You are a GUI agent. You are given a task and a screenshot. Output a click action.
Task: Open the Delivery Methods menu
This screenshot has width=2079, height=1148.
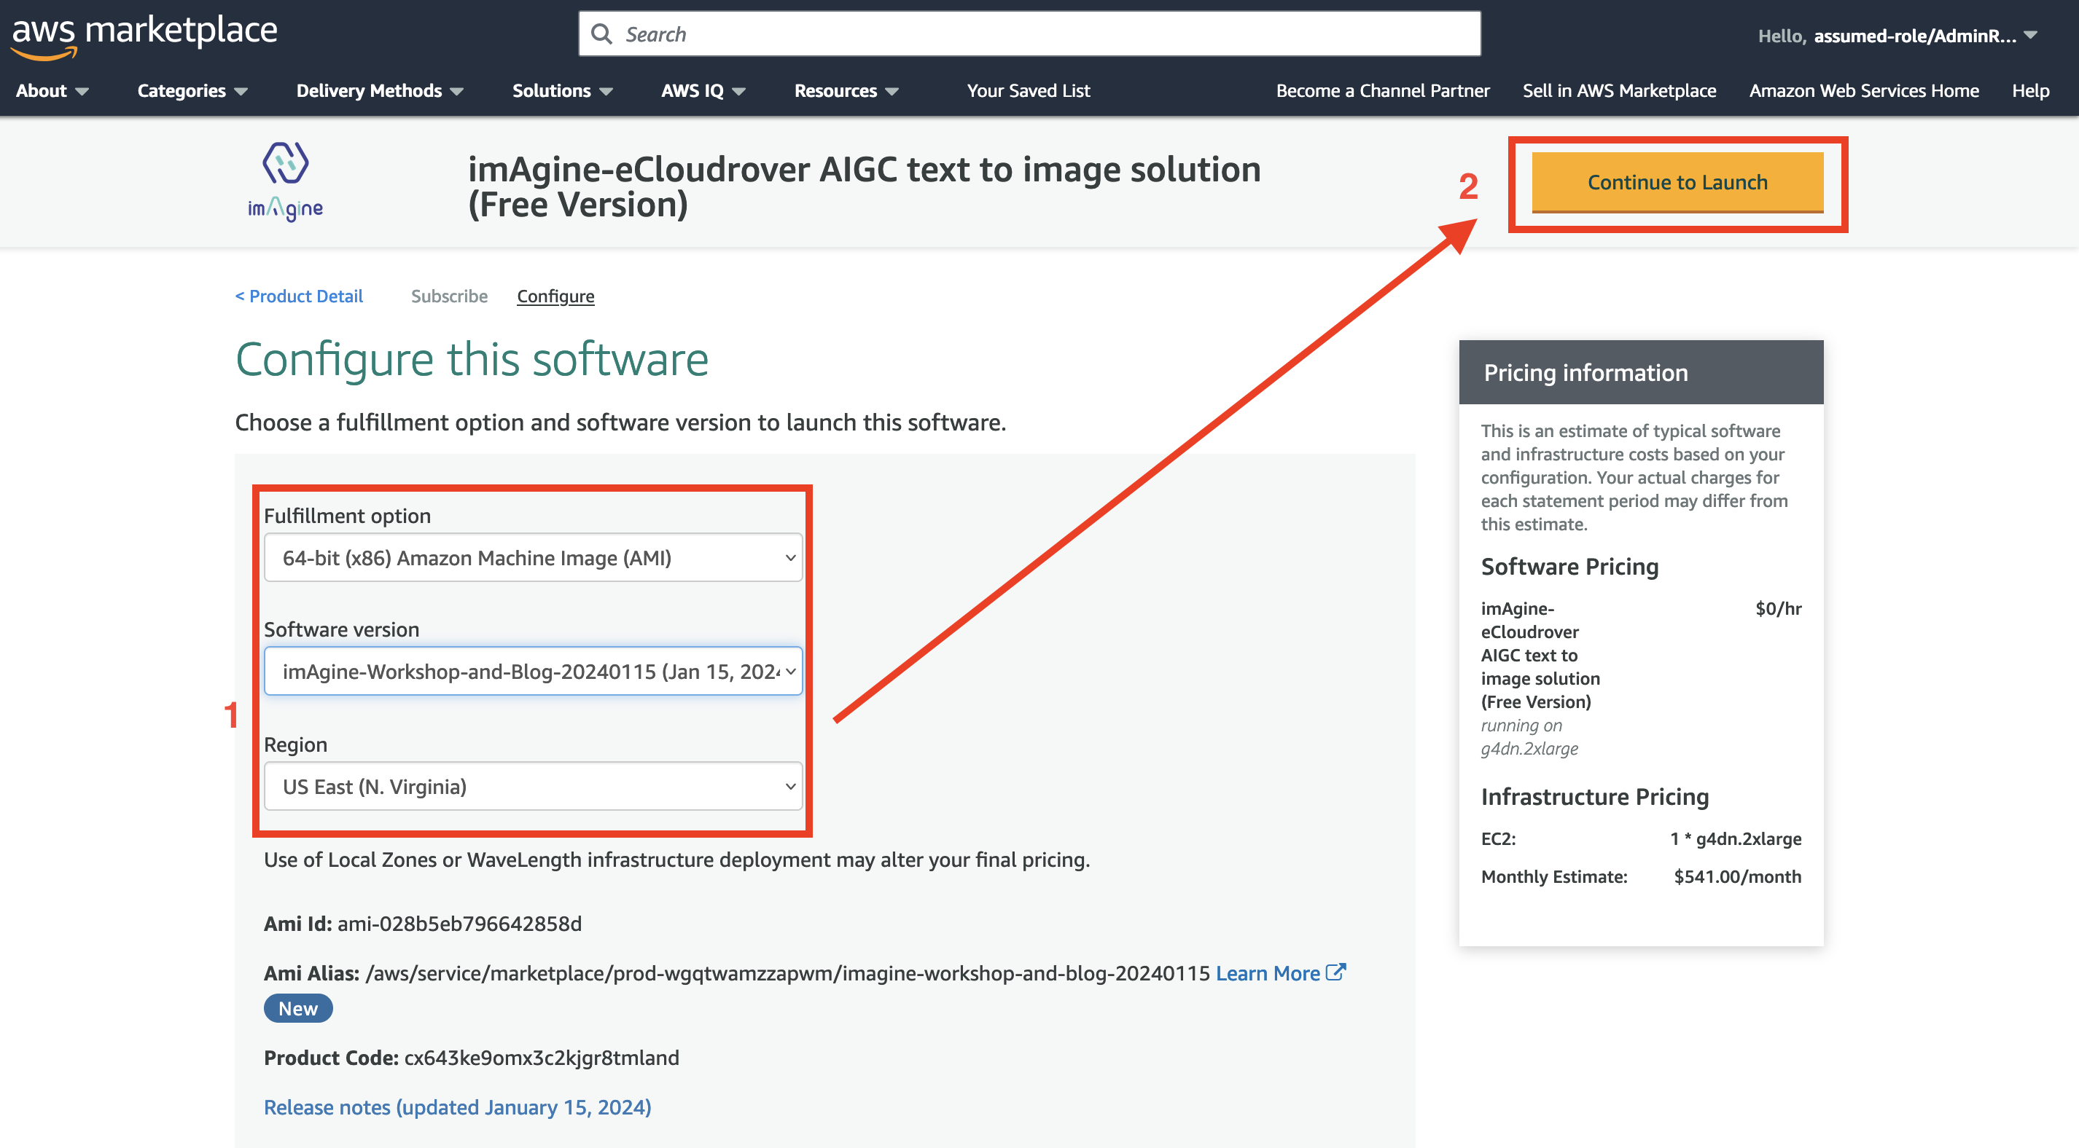[x=379, y=90]
